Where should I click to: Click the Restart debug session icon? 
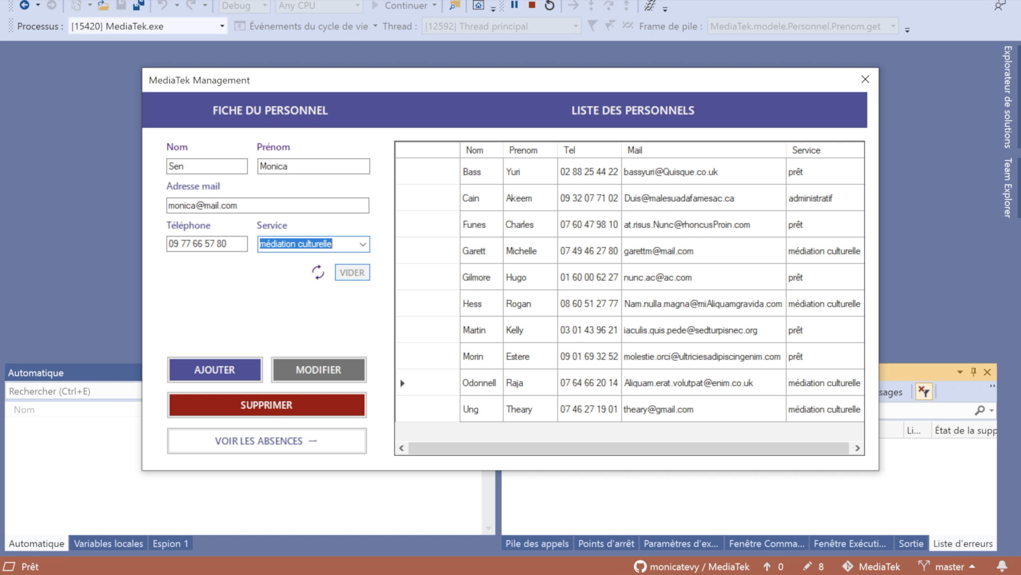pyautogui.click(x=549, y=6)
